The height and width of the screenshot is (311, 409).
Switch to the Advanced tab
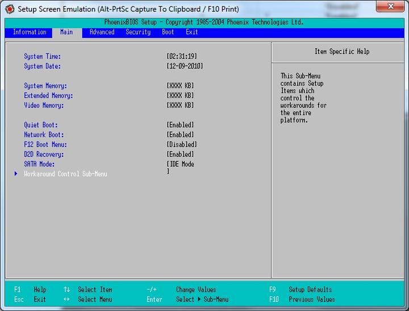tap(102, 32)
